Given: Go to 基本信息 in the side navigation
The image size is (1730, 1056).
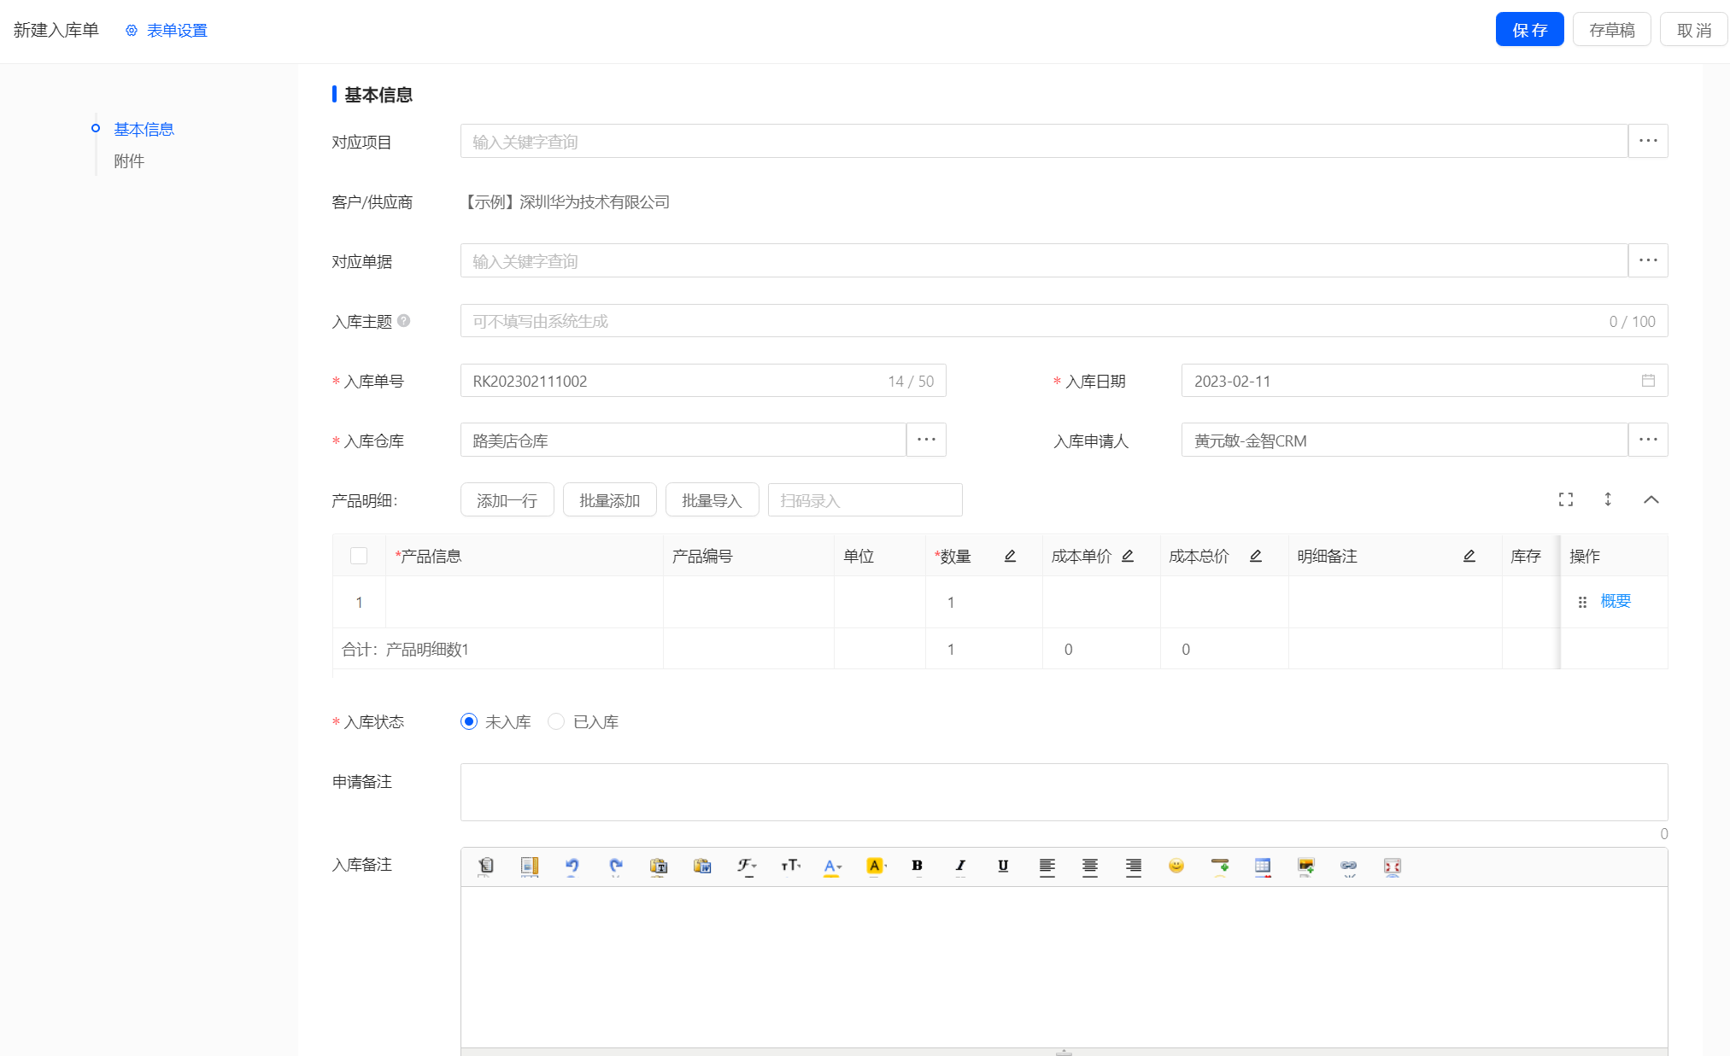Looking at the screenshot, I should (x=144, y=129).
